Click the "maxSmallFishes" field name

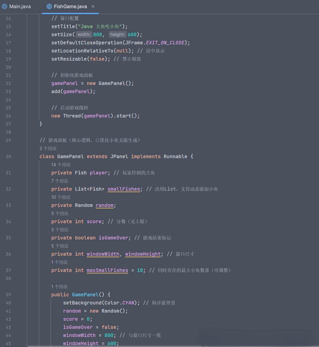coord(108,270)
